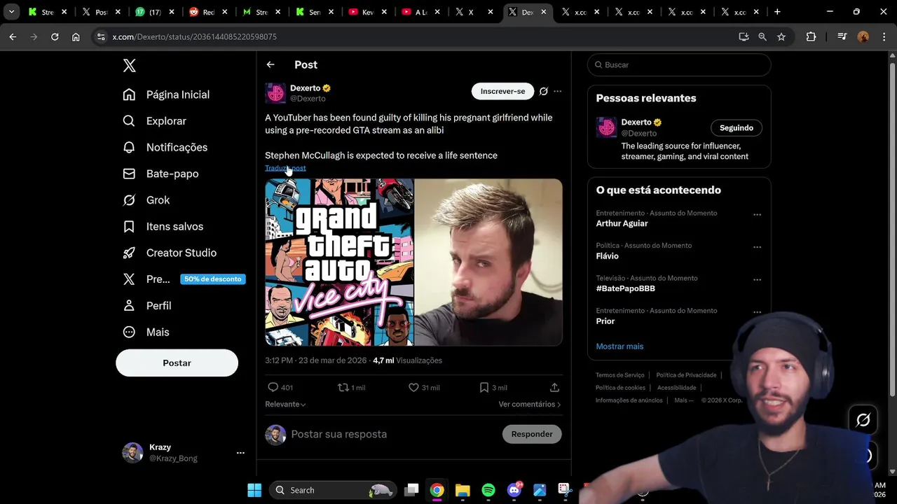Click the Chrome zoom magnifier icon
This screenshot has height=504, width=897.
(x=762, y=36)
